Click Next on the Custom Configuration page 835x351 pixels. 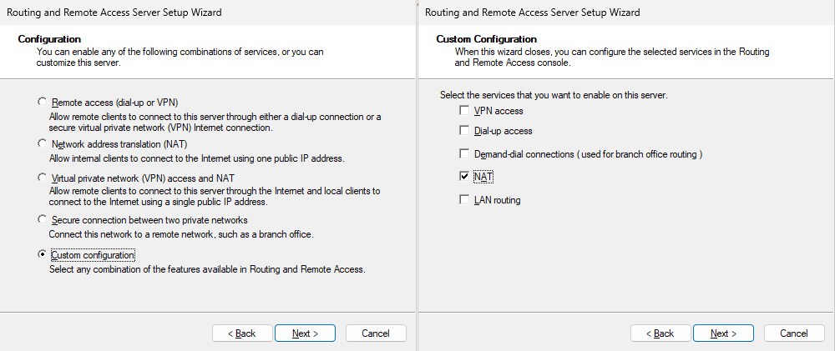(x=723, y=333)
